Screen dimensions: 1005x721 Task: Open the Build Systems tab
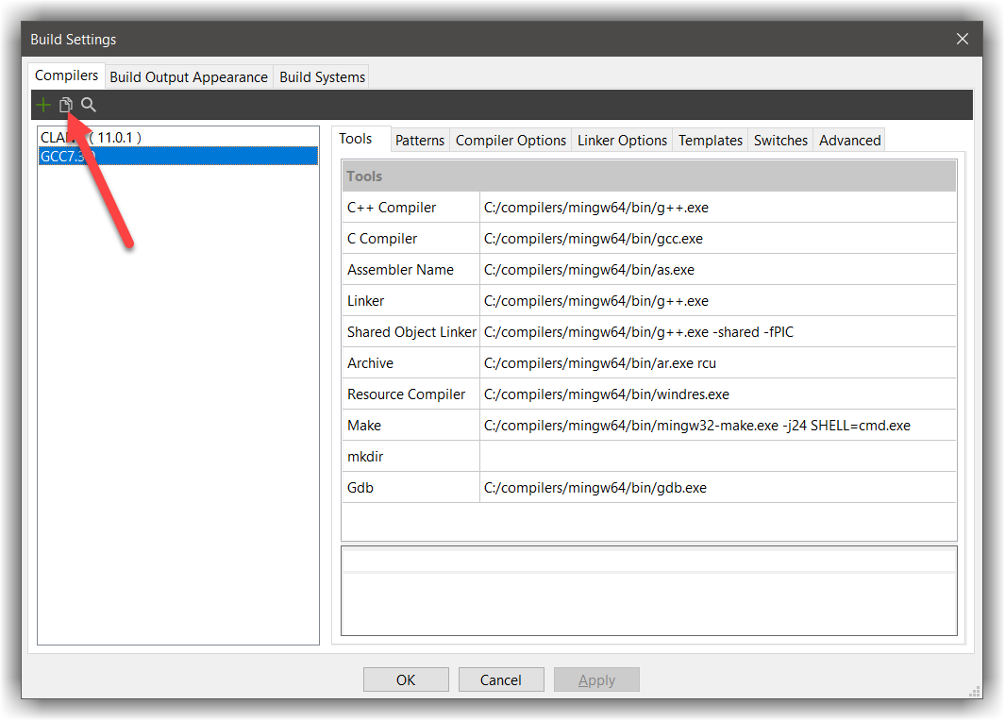tap(321, 76)
